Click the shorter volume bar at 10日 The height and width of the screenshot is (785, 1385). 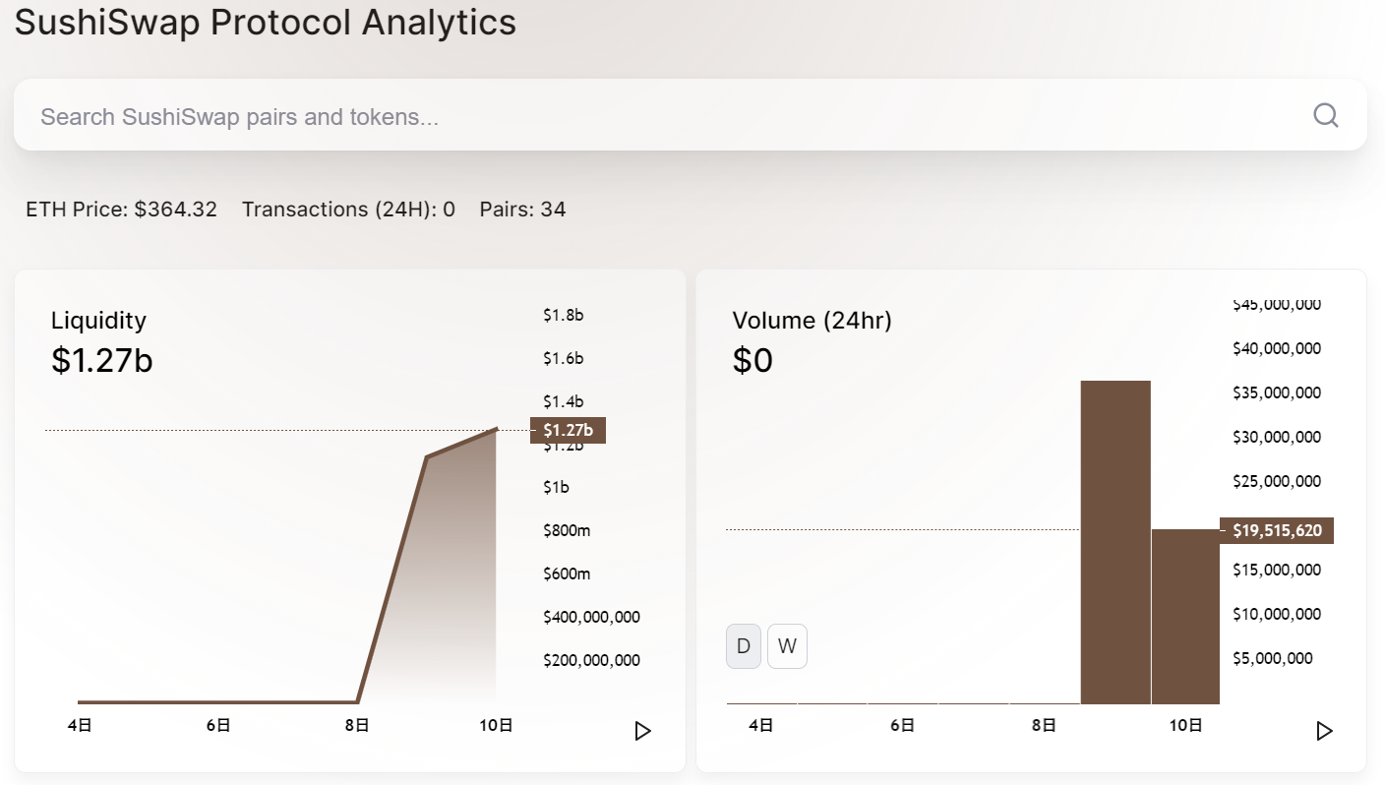click(1185, 617)
